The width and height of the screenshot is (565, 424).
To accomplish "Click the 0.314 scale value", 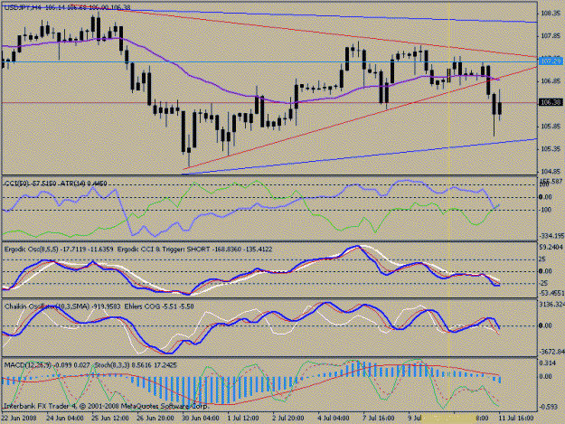I will pos(546,363).
